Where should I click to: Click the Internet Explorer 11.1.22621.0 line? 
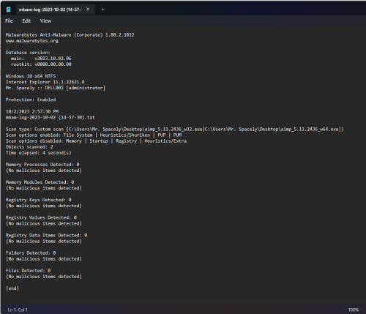tap(45, 82)
